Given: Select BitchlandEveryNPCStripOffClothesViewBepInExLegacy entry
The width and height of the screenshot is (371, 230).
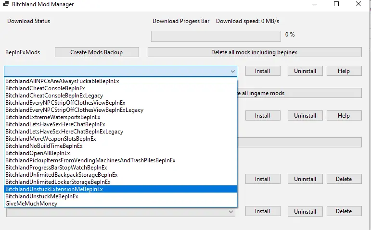Looking at the screenshot, I should click(x=120, y=110).
